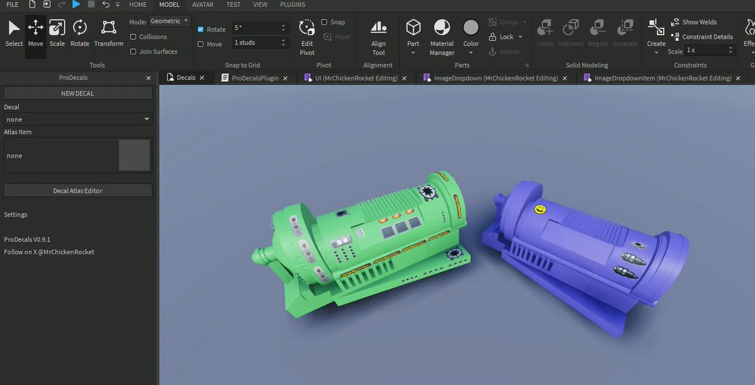Open the Part dropdown arrow

click(x=413, y=53)
